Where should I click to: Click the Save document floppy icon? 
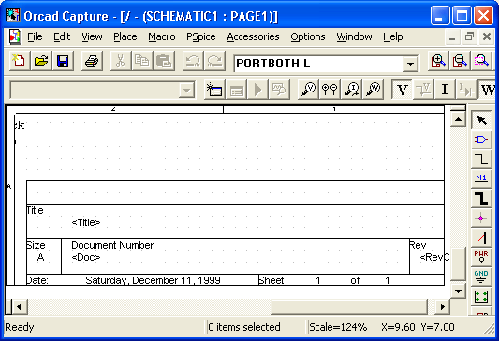[63, 61]
